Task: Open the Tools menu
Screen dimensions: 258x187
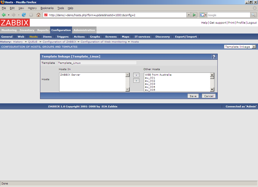Action: point(60,8)
